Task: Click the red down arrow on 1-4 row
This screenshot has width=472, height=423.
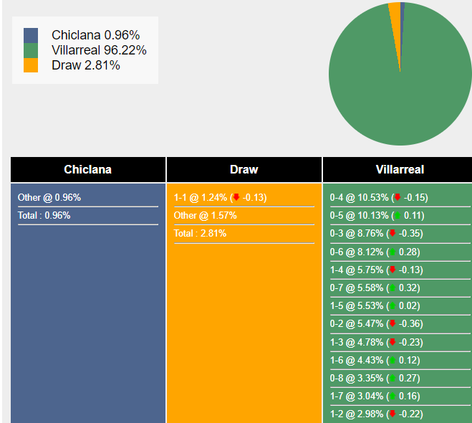Action: pyautogui.click(x=392, y=270)
